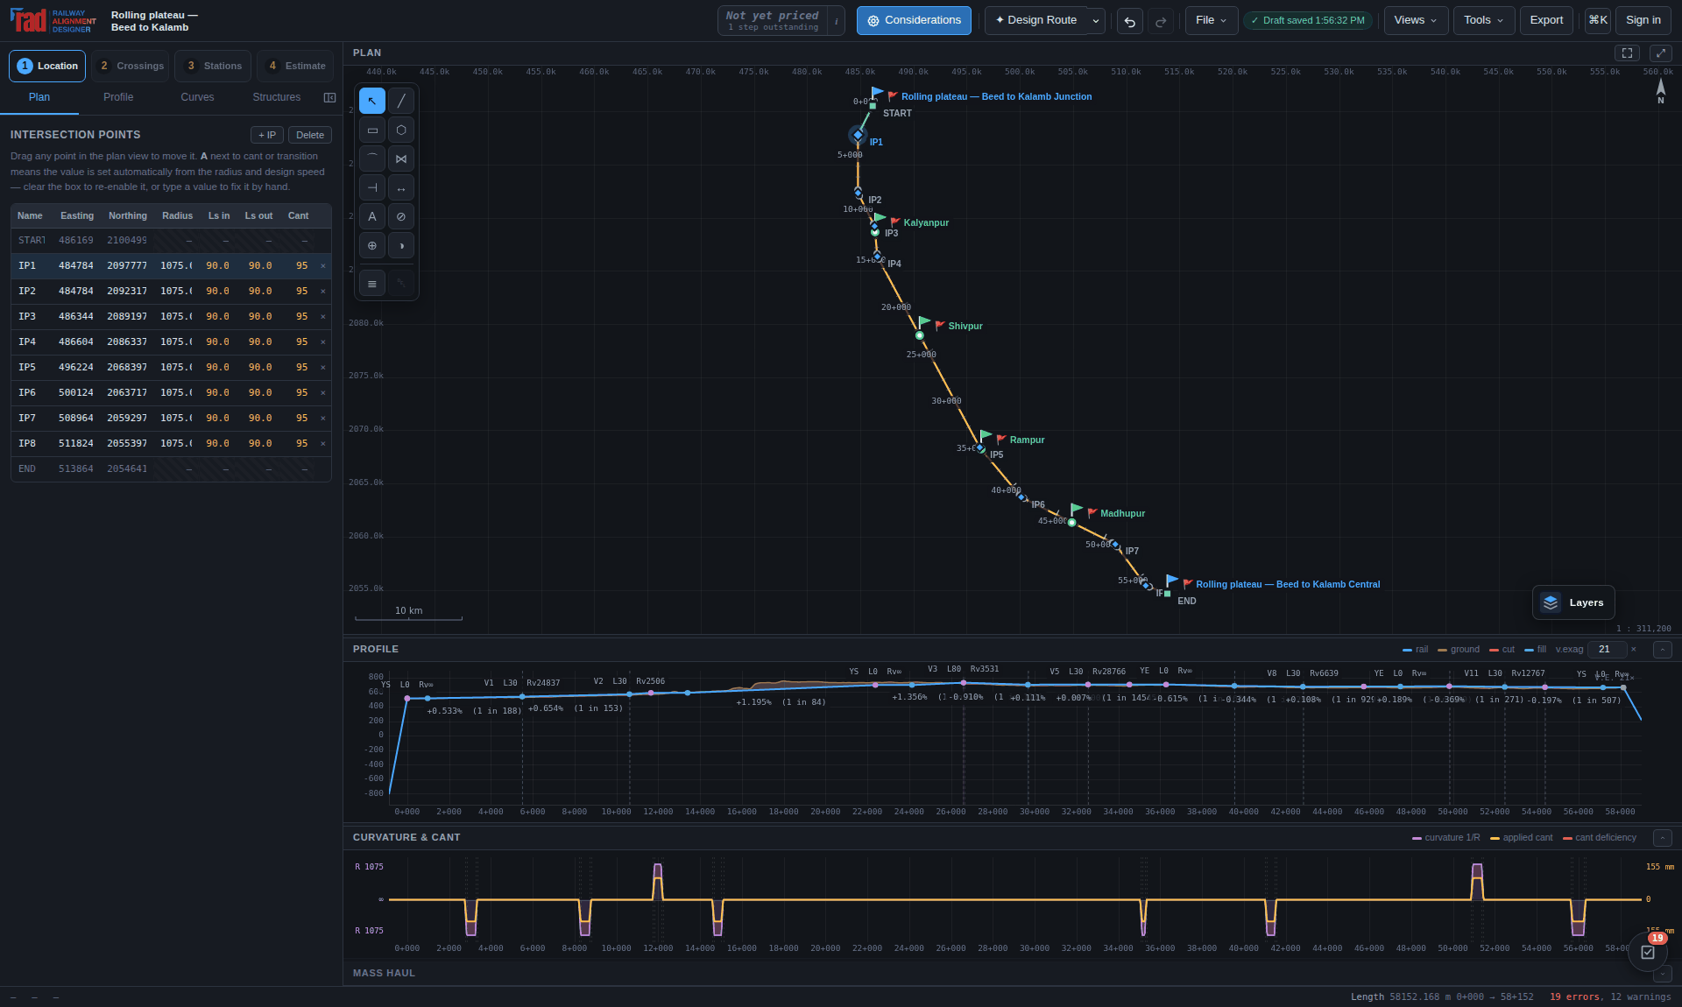
Task: Select the text annotation tool
Action: (372, 216)
